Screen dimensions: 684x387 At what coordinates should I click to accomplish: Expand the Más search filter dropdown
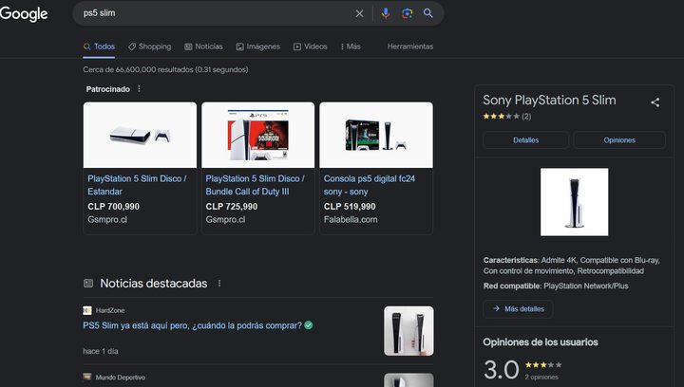tap(349, 46)
